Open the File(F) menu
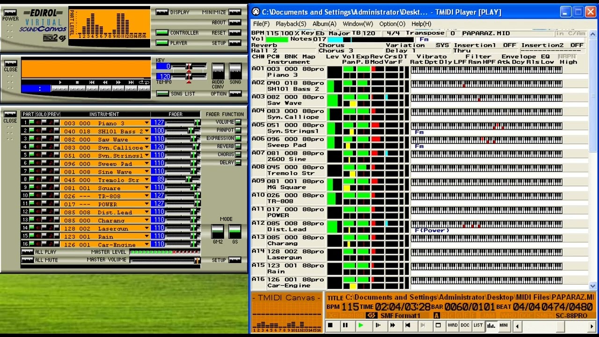Screen dimensions: 599x337 tap(261, 24)
